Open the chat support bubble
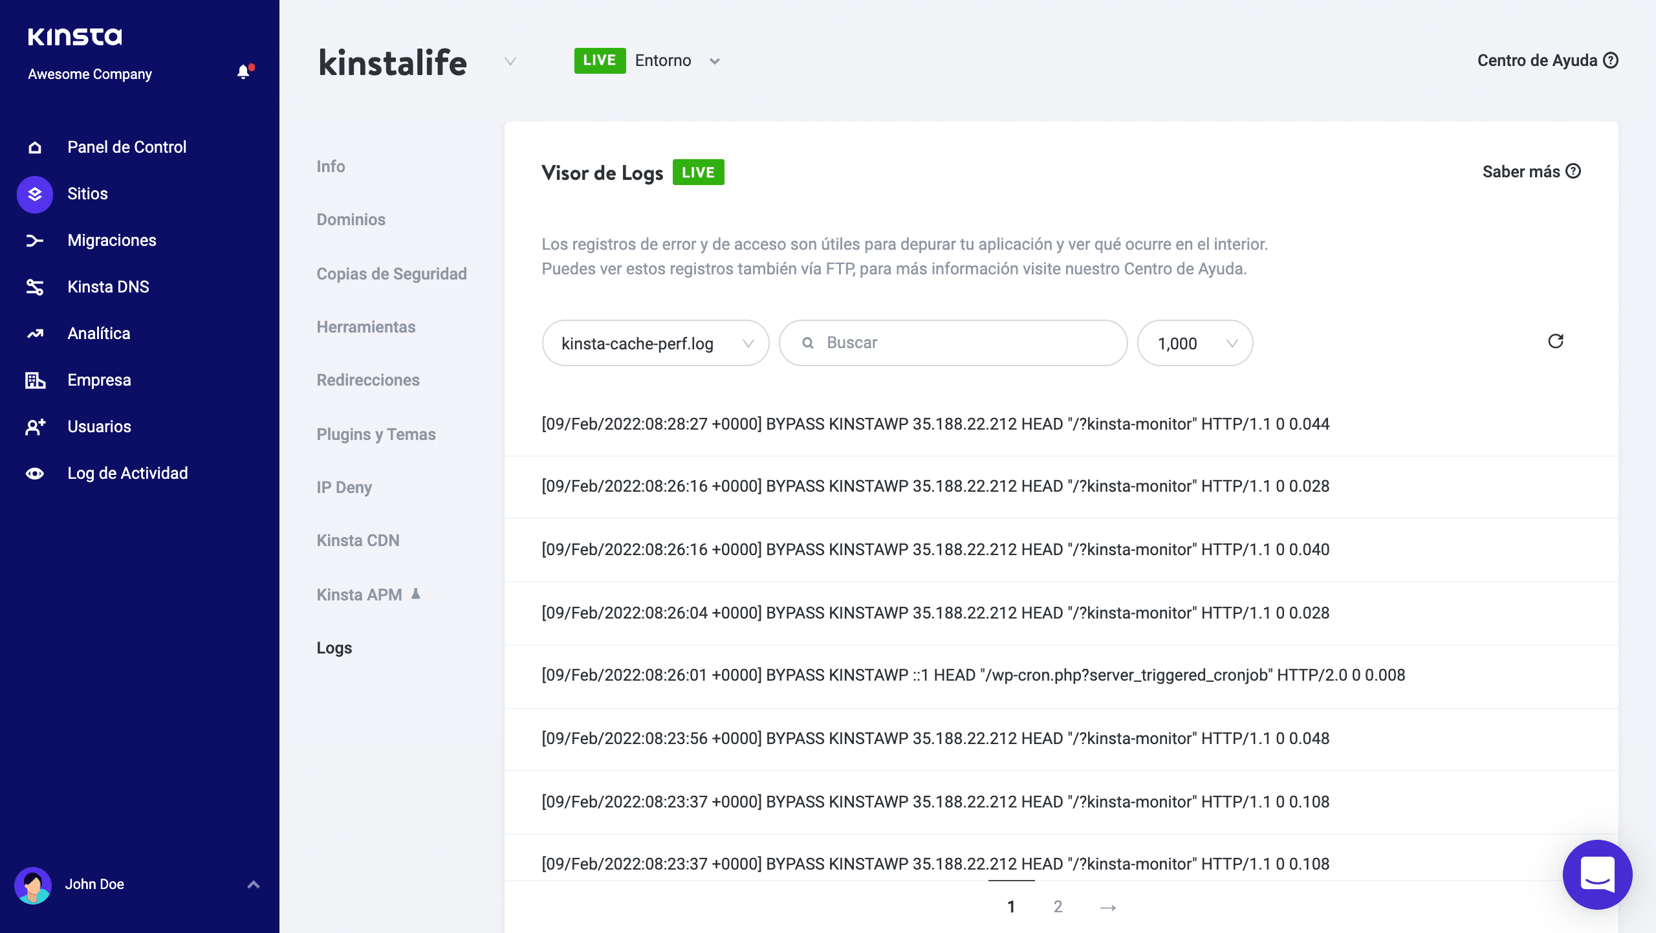 (1596, 875)
